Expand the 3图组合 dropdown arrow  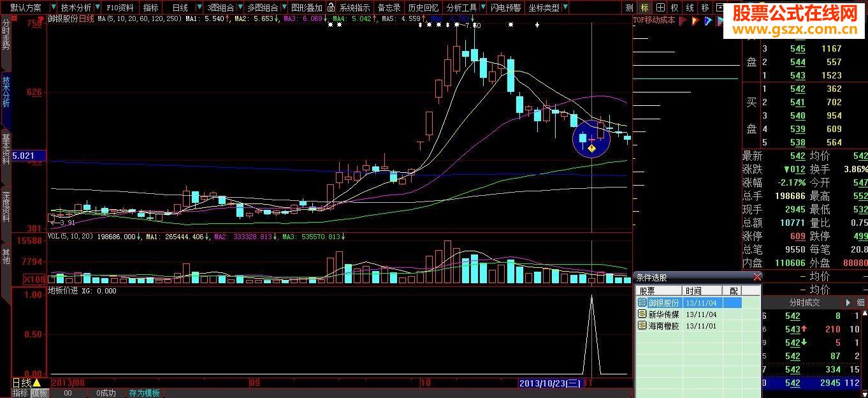pyautogui.click(x=240, y=8)
